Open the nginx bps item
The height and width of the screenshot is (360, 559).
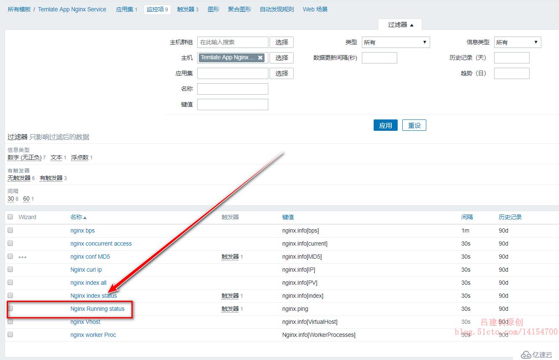pyautogui.click(x=83, y=230)
